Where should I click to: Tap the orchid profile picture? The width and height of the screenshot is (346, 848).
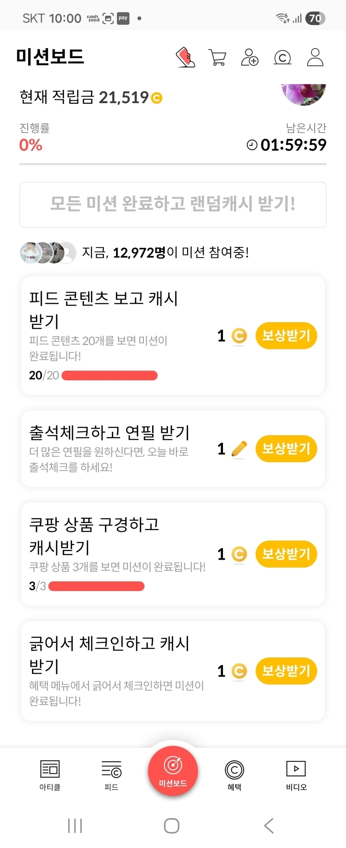(304, 94)
